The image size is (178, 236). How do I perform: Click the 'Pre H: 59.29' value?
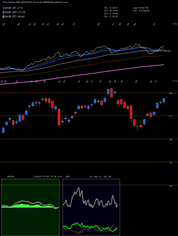(x=111, y=11)
